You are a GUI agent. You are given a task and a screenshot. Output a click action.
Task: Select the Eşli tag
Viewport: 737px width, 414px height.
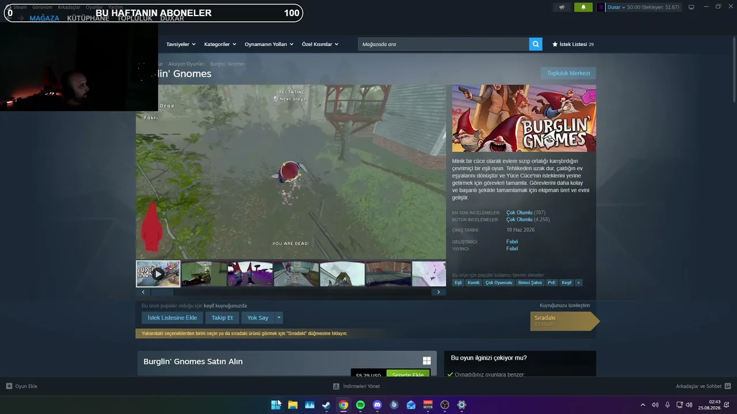(458, 283)
